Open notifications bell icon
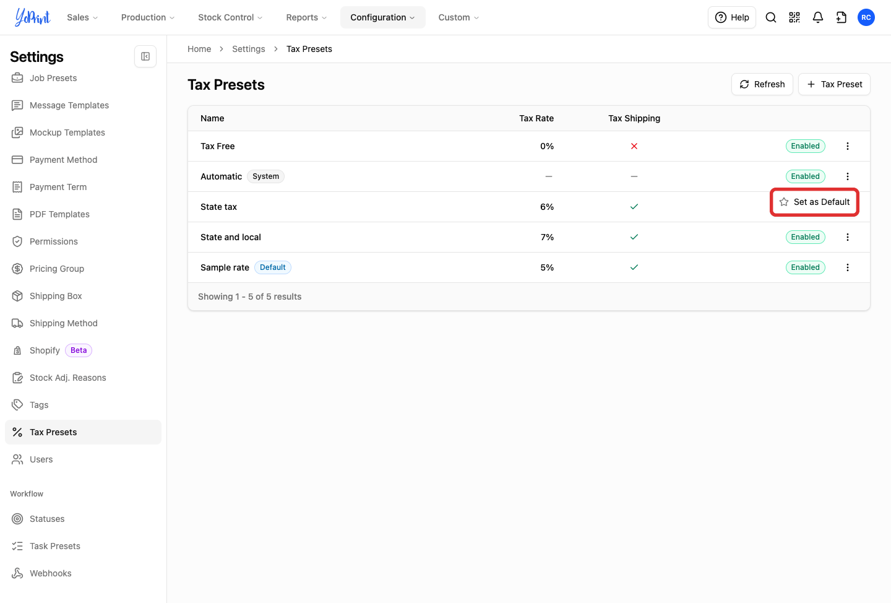 818,17
